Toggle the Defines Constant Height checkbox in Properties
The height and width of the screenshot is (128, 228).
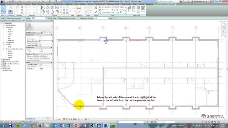(x=40, y=41)
